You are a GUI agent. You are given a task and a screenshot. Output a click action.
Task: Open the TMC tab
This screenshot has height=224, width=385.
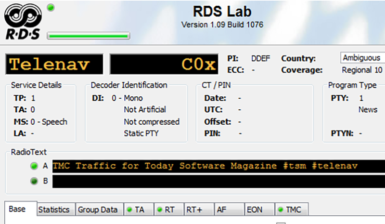point(291,210)
